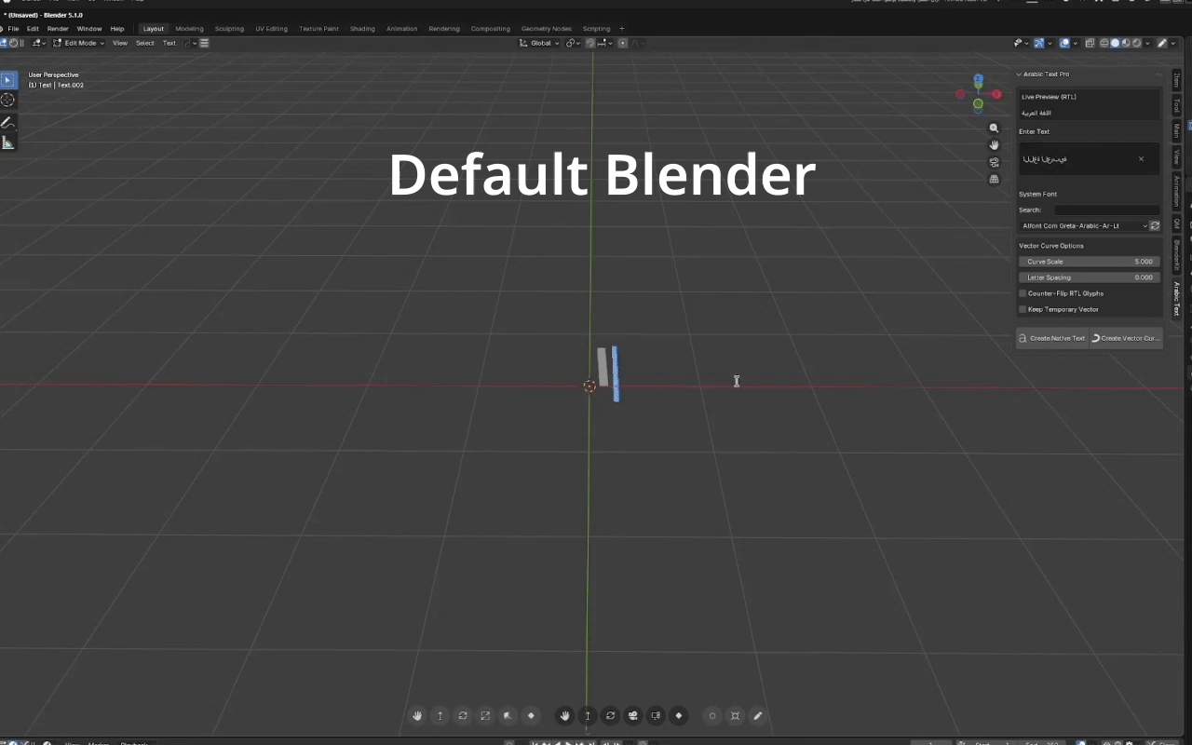The width and height of the screenshot is (1192, 745).
Task: Select the Annotate tool
Action: point(7,122)
